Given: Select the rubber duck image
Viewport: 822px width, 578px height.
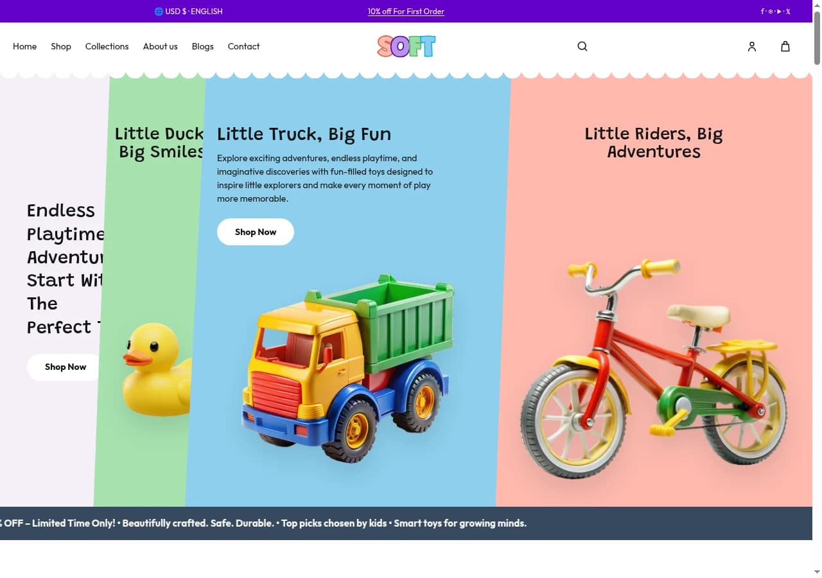Looking at the screenshot, I should coord(157,369).
